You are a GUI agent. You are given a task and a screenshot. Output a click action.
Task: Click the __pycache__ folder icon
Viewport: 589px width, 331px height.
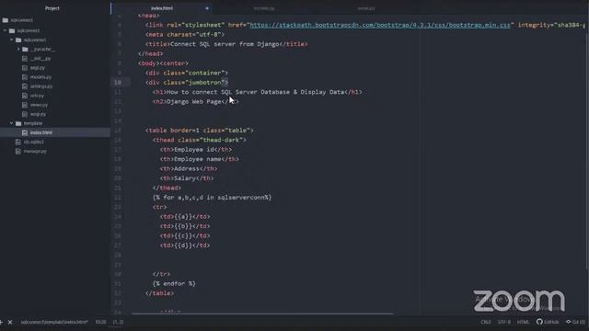(25, 49)
